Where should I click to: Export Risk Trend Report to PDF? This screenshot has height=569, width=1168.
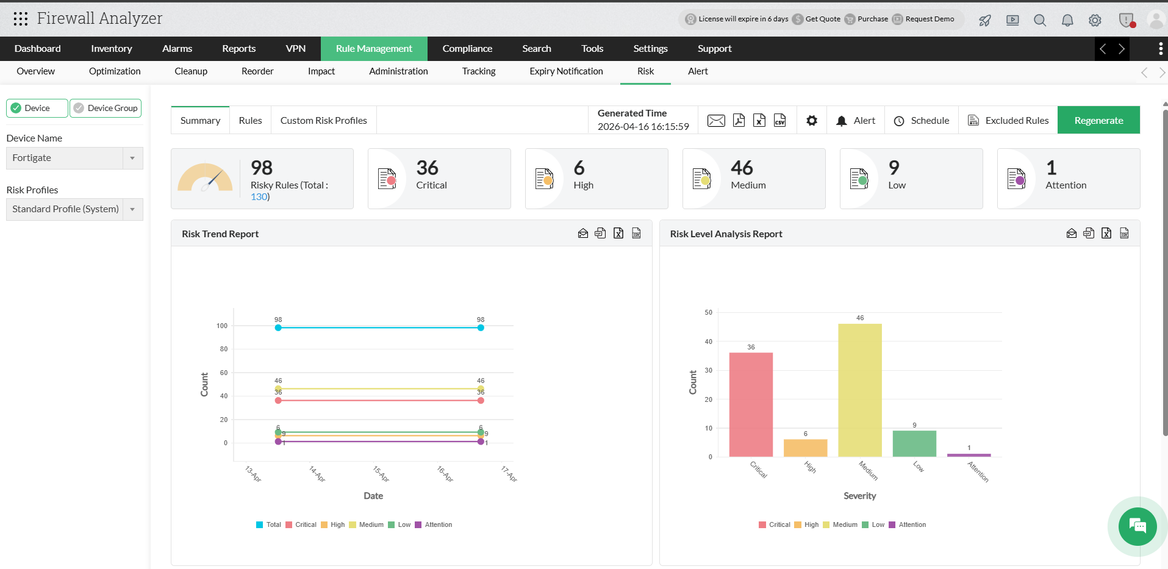(600, 233)
